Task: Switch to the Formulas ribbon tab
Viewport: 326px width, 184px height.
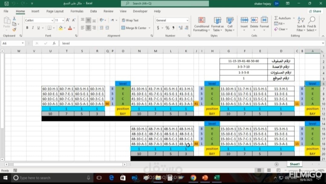Action: tap(77, 11)
